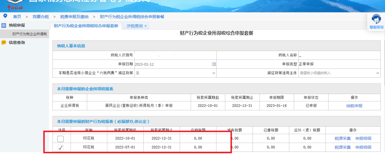Click the 纳税申报 sidebar icon
The height and width of the screenshot is (155, 385).
coord(4,26)
